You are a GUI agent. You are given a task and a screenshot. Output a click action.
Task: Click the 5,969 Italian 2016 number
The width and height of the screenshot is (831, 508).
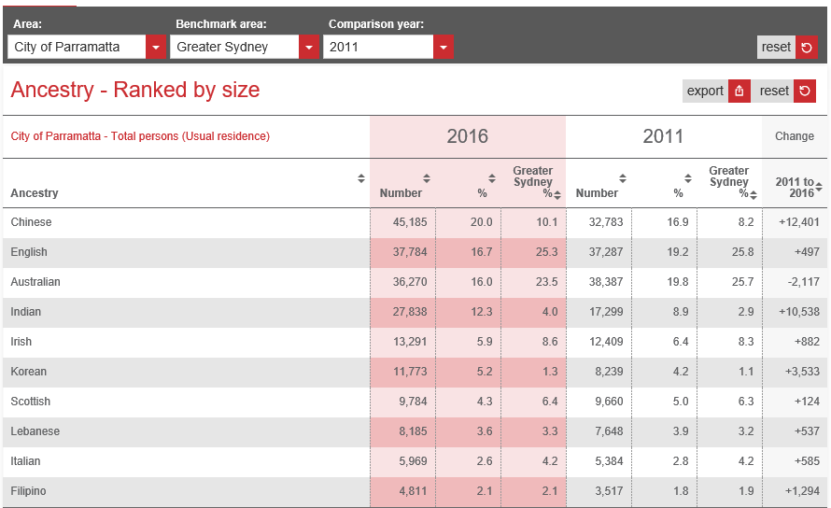click(x=413, y=461)
